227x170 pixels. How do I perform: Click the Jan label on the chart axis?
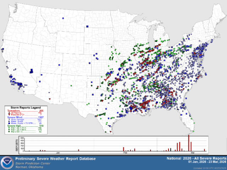57,153
